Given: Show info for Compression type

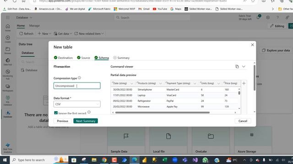Looking at the screenshot, I should 79,78.
